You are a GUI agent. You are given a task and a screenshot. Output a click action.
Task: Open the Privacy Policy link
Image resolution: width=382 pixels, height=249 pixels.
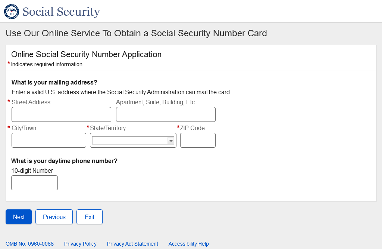point(80,244)
